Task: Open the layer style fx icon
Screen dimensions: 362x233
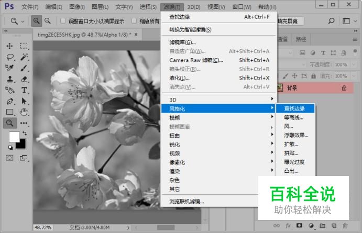Action: click(288, 225)
